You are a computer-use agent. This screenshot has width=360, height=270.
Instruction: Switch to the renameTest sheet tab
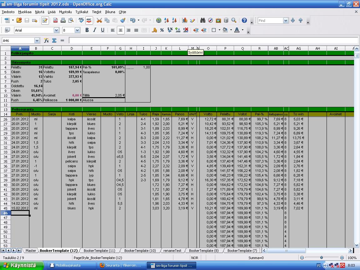pyautogui.click(x=172, y=251)
